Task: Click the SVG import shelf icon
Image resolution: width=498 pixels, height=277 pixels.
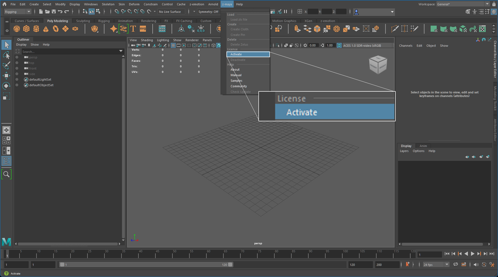Action: 143,29
